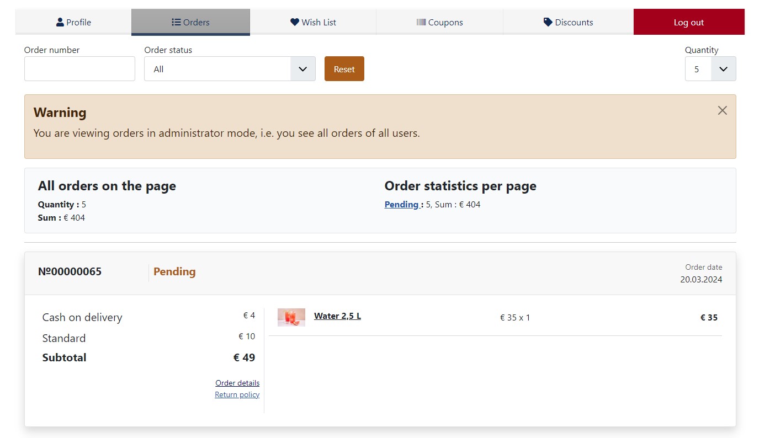Follow the Pending link in order statistics
770x438 pixels.
pyautogui.click(x=402, y=205)
